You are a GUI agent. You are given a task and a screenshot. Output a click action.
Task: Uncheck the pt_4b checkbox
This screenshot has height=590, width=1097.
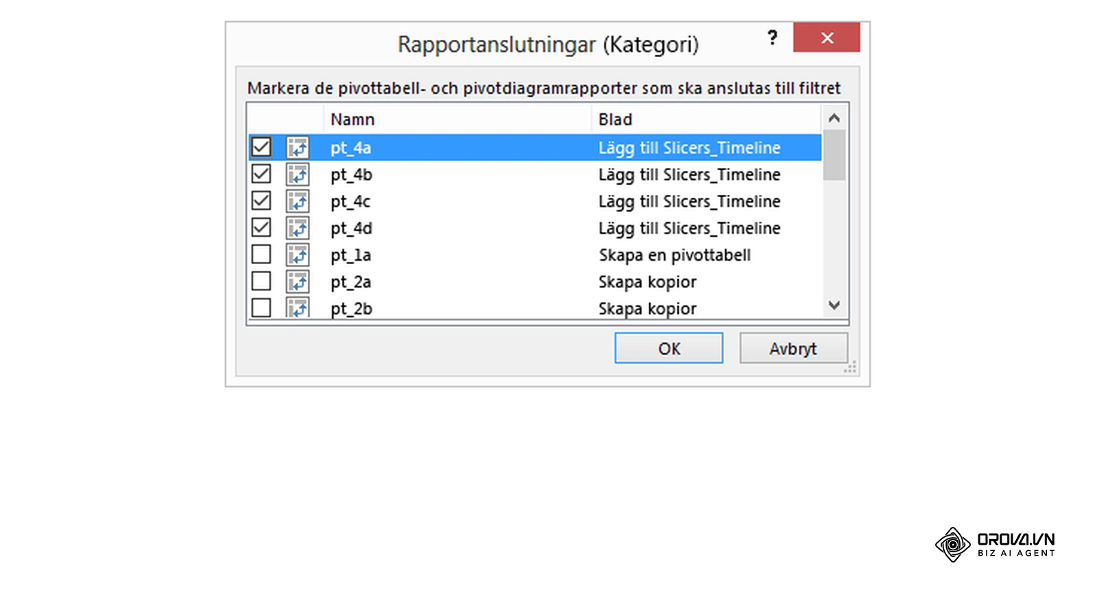click(x=261, y=174)
